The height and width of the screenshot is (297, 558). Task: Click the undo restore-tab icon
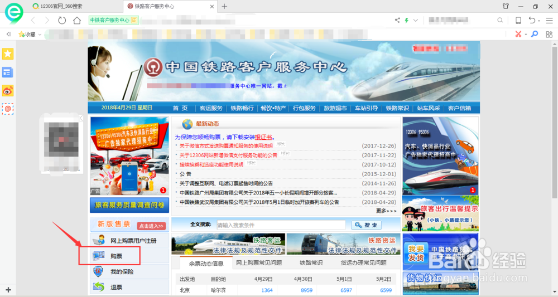coord(532,20)
